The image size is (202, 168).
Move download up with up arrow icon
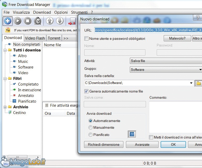[50, 21]
